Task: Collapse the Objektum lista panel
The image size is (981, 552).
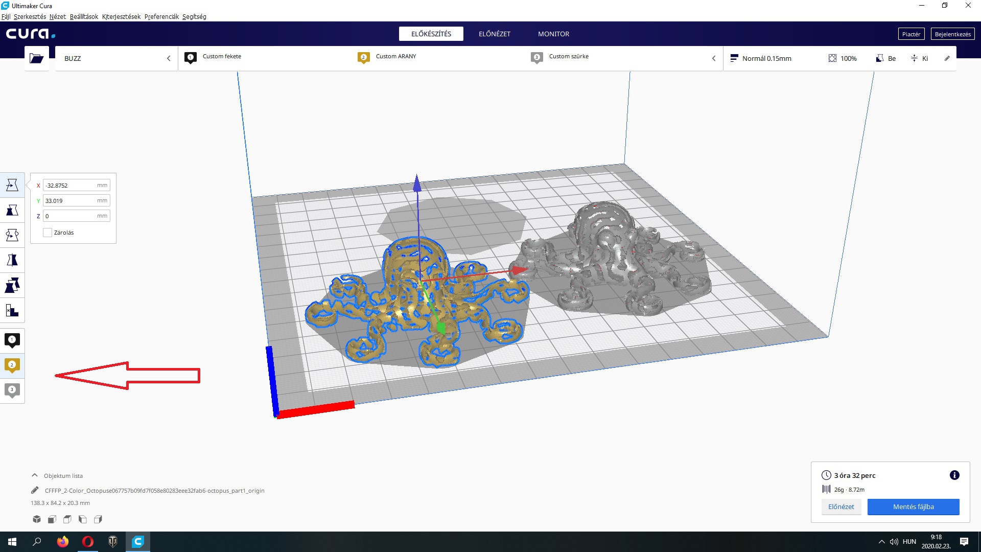Action: (35, 475)
